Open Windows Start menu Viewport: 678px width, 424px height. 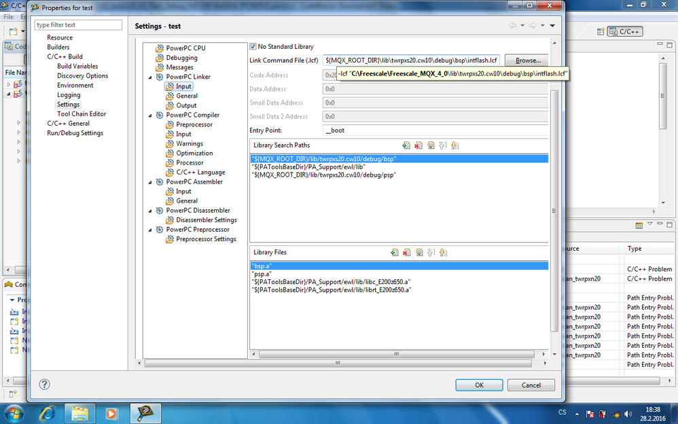coord(14,413)
